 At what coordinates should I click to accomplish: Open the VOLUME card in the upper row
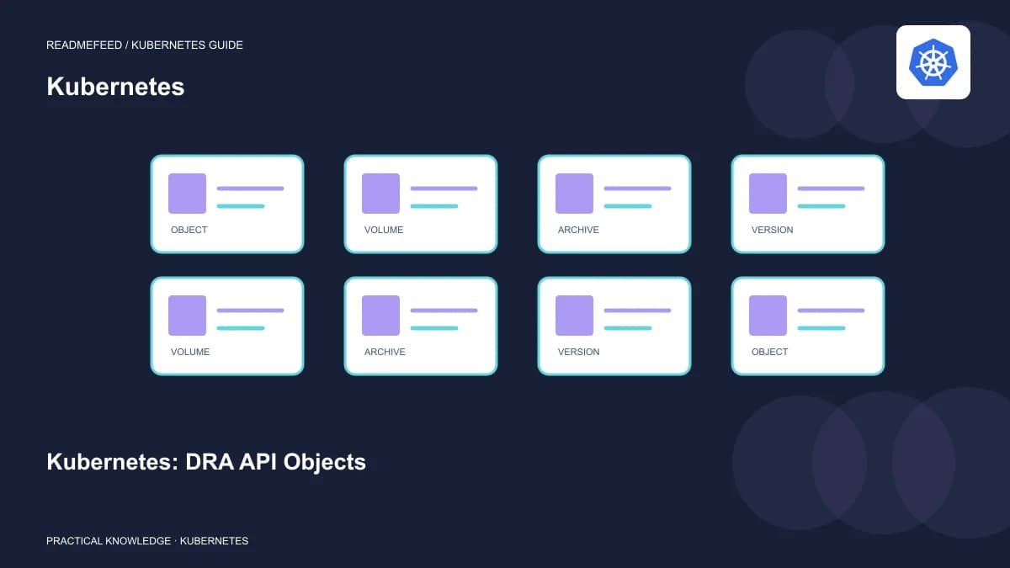421,204
